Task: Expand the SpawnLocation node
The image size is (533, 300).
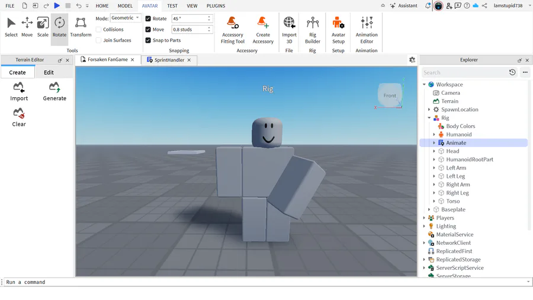Action: [x=429, y=110]
